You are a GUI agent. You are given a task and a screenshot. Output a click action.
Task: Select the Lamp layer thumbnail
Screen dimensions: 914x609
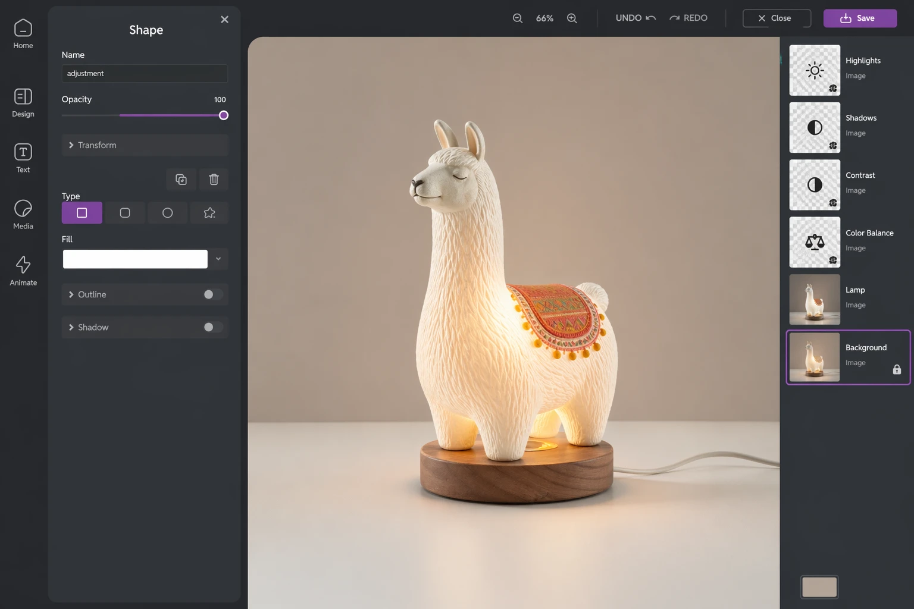(814, 299)
